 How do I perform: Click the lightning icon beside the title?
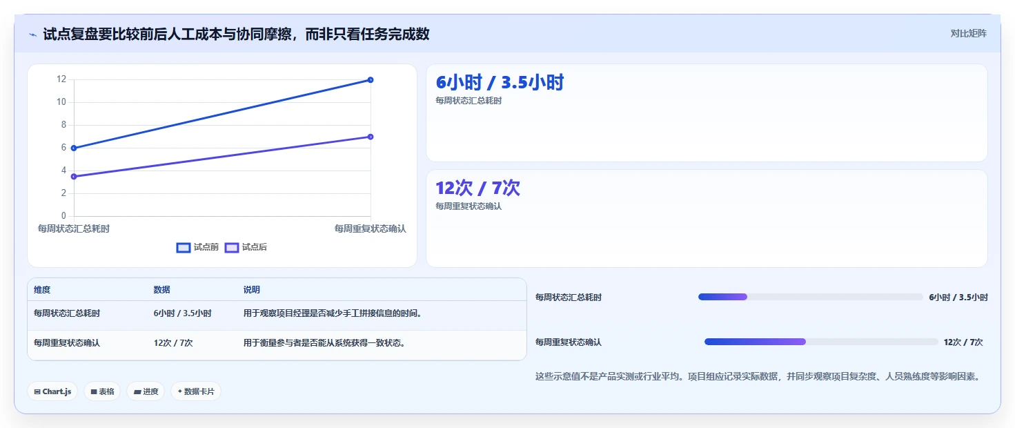coord(33,35)
